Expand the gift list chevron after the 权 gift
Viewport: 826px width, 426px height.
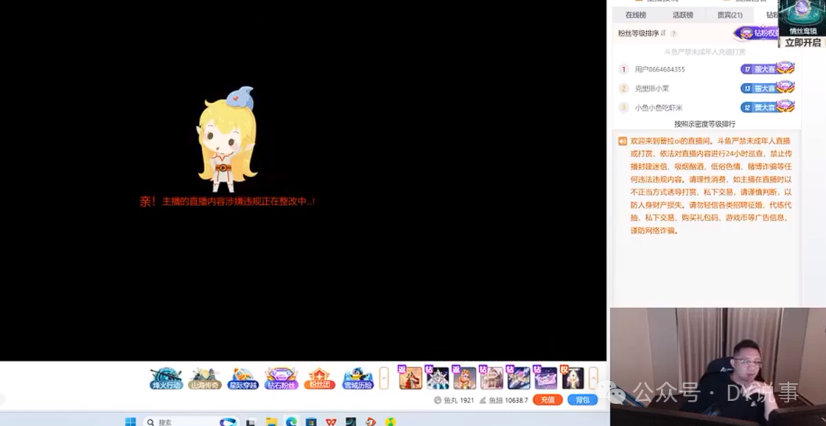click(593, 378)
